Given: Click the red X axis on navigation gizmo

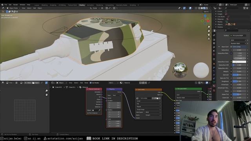Looking at the screenshot, I should point(208,21).
